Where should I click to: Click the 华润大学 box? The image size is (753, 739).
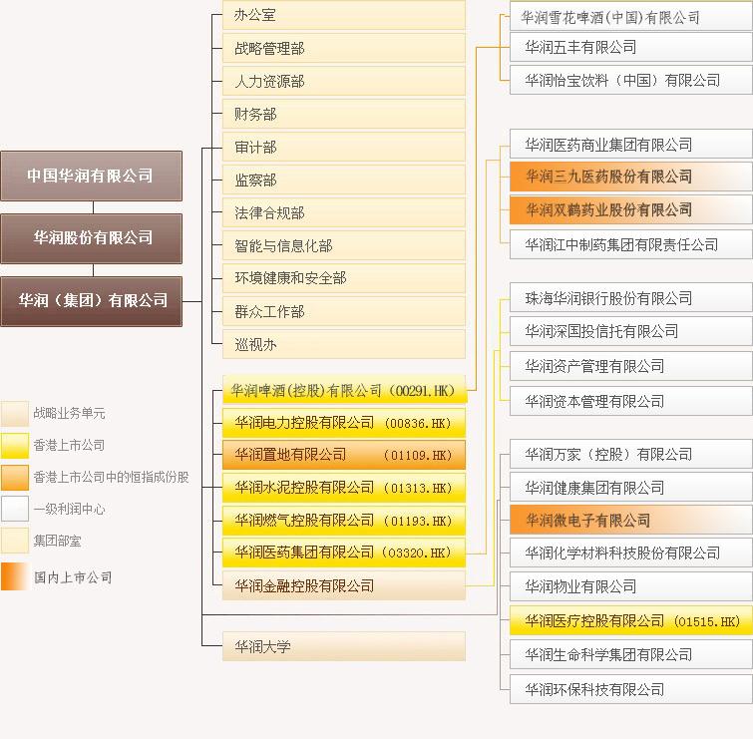click(344, 646)
